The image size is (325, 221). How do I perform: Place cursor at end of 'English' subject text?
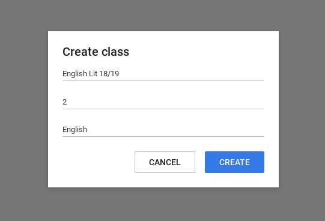click(x=87, y=130)
